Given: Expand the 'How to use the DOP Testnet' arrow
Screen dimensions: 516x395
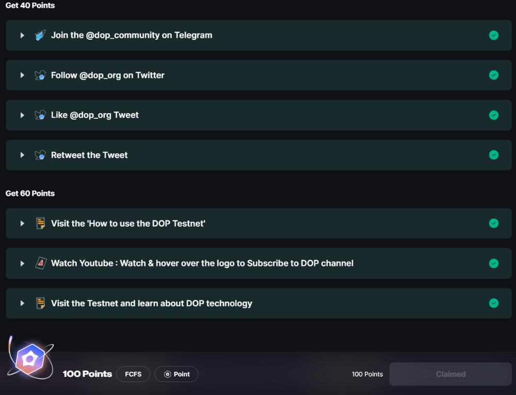Looking at the screenshot, I should (22, 224).
